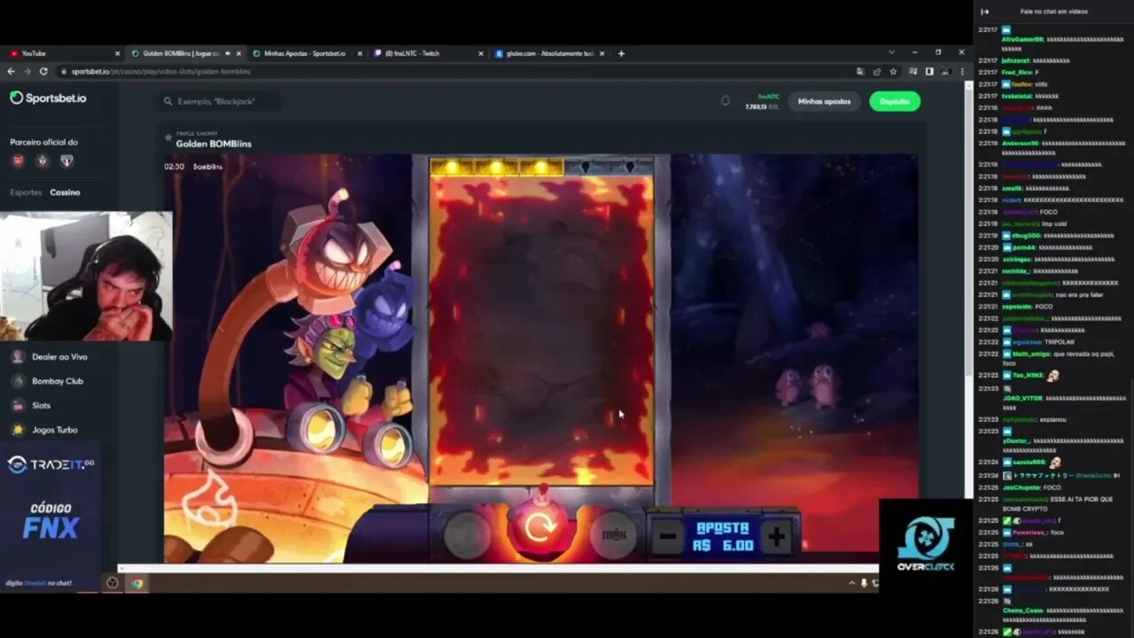Open the Bombay Club link

coord(58,381)
